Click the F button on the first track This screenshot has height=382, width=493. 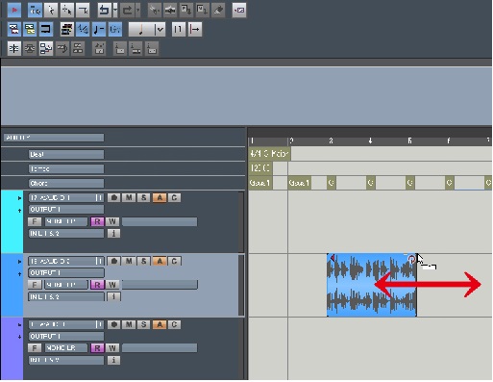[35, 221]
